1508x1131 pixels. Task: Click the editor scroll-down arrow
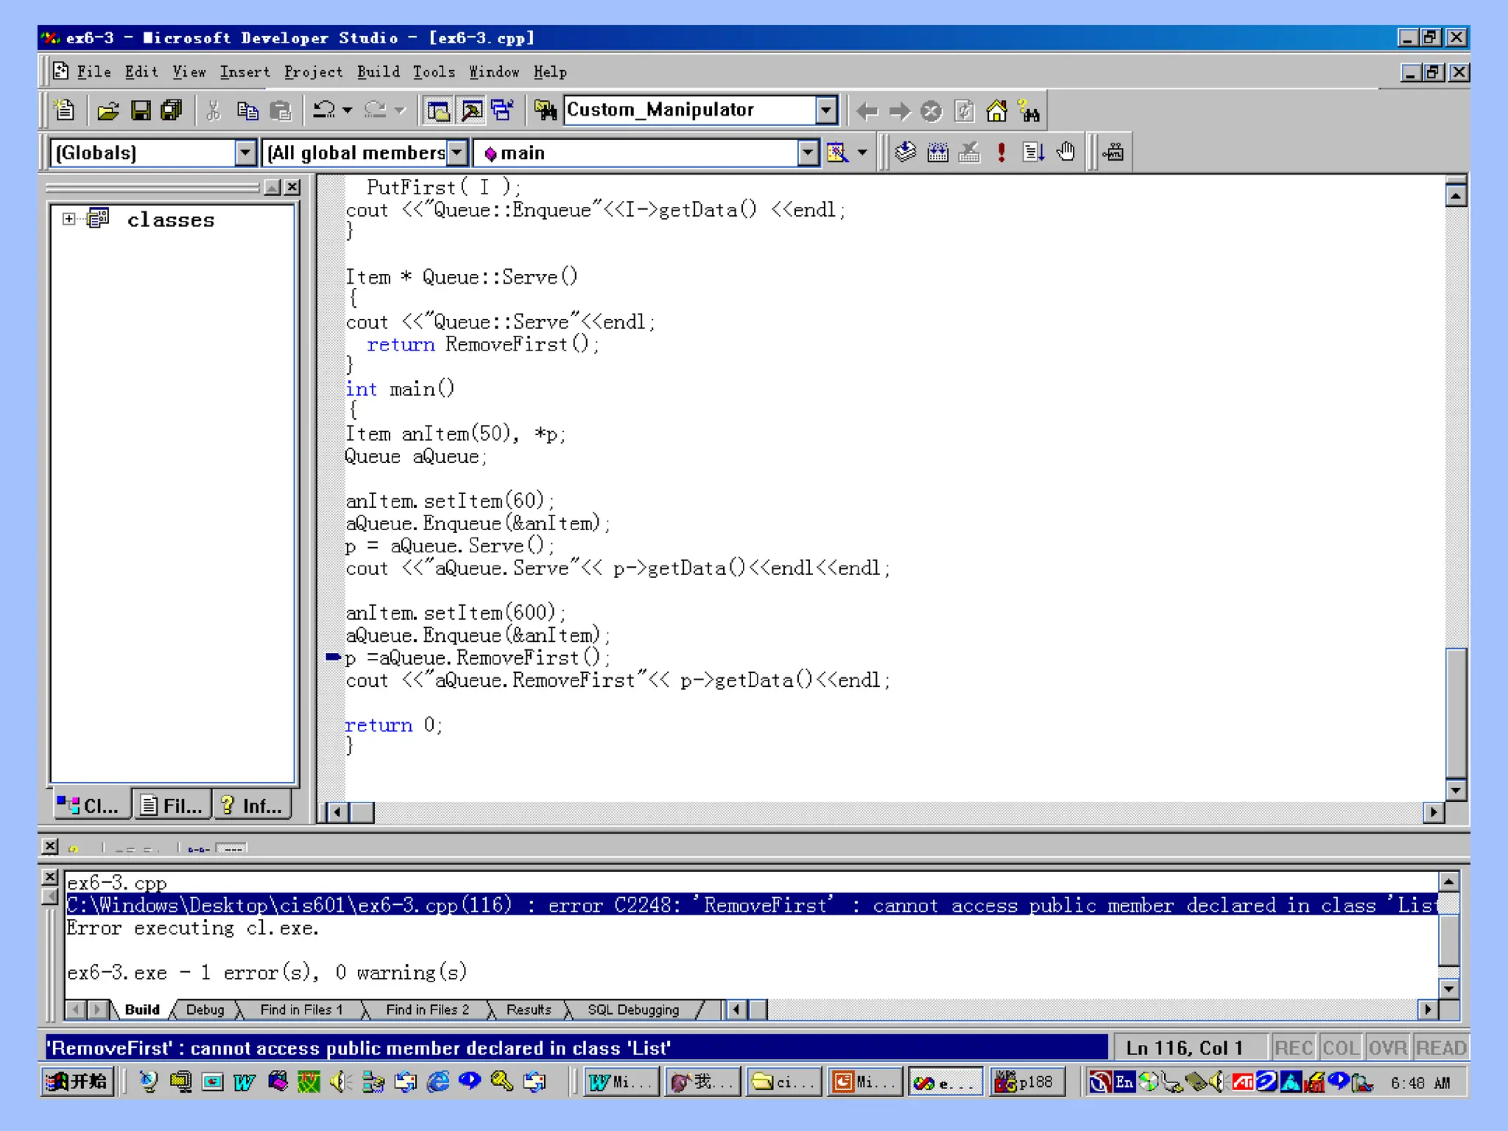coord(1456,790)
